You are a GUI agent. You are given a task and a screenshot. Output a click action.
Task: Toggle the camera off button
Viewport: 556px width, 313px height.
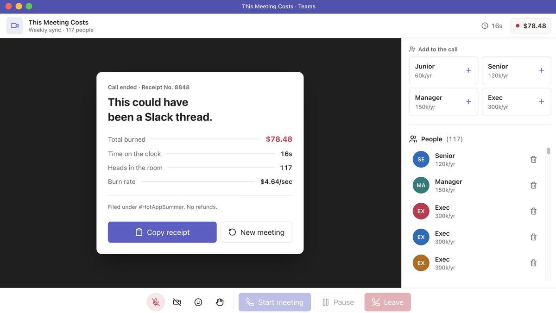pos(177,302)
